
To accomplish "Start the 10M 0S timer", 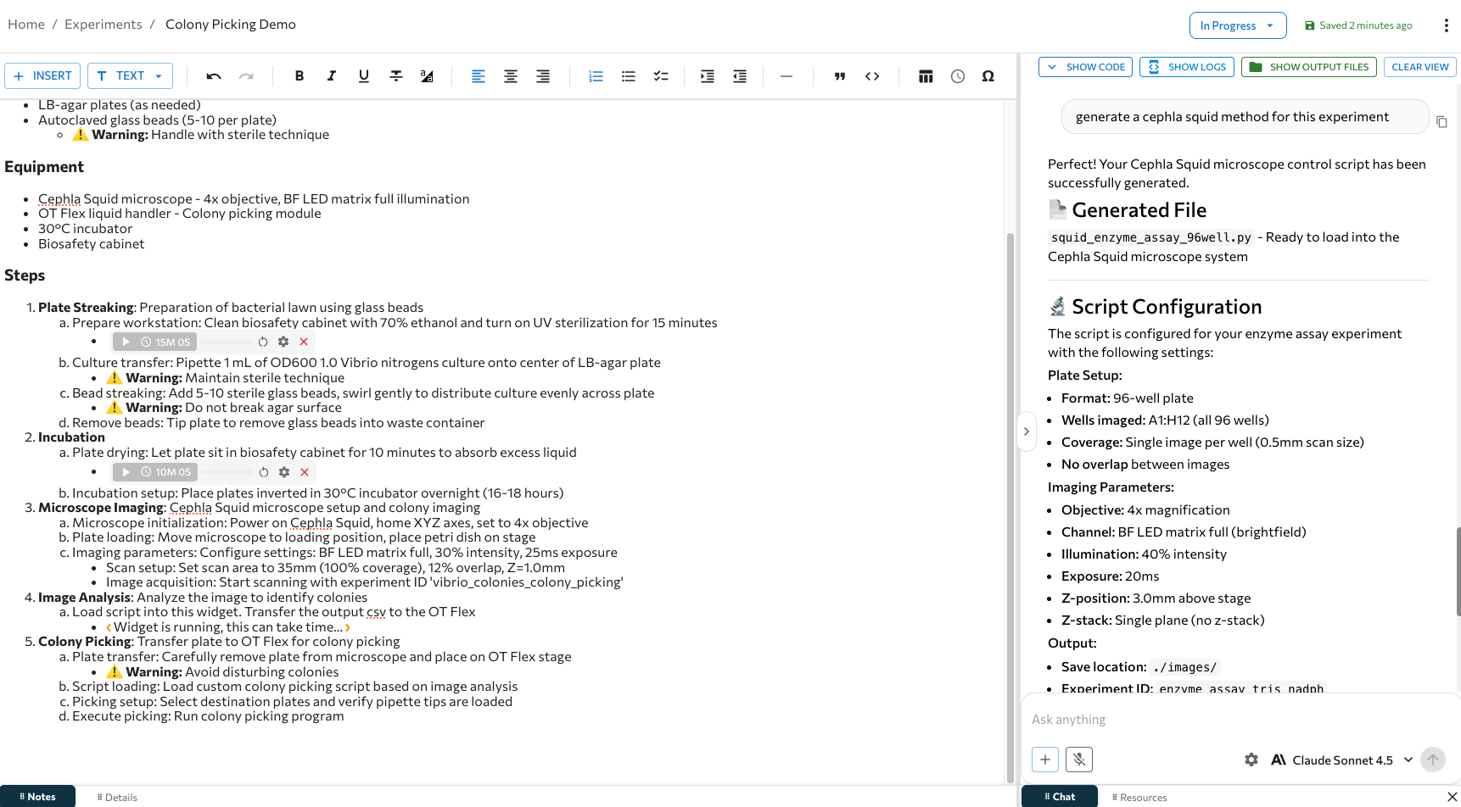I will (126, 472).
